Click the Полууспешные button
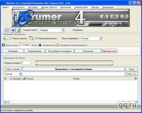Image resolution: width=142 pixels, height=113 pixels. pyautogui.click(x=35, y=51)
